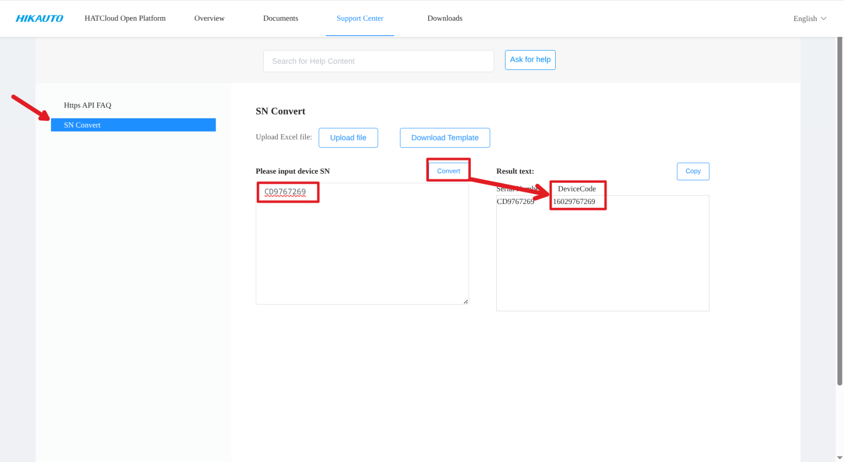
Task: Click the Result text output area
Action: tap(603, 253)
